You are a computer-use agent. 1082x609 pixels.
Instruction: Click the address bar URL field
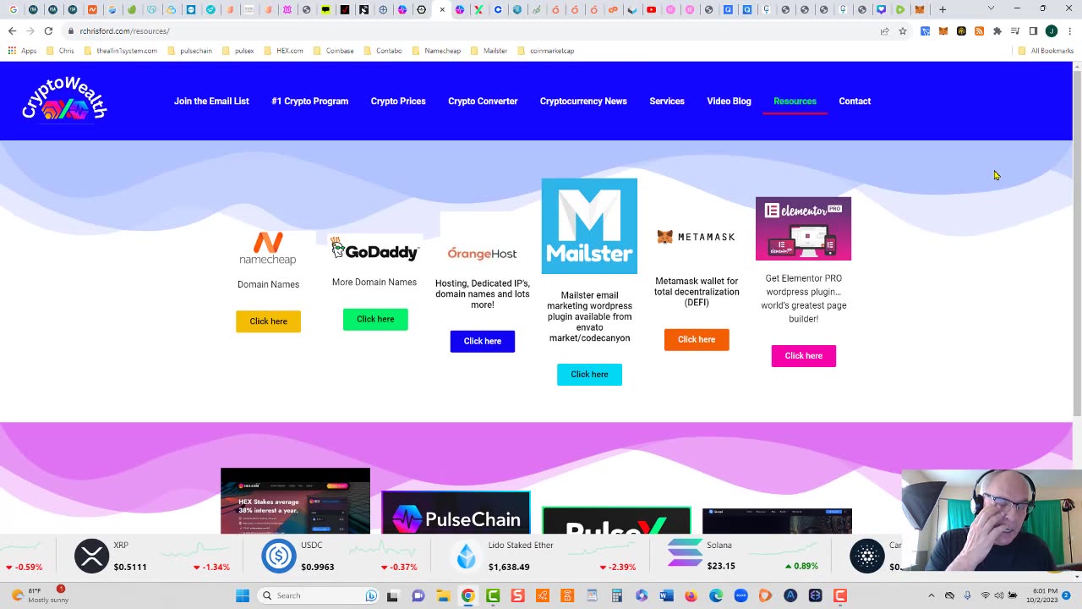tap(473, 31)
